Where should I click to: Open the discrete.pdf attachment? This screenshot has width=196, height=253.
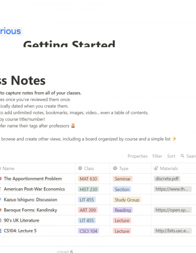coord(167,178)
